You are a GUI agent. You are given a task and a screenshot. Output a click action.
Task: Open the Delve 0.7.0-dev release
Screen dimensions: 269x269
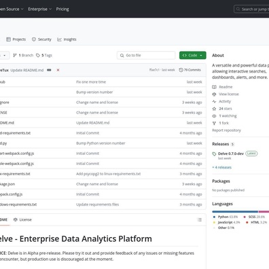coord(231,154)
